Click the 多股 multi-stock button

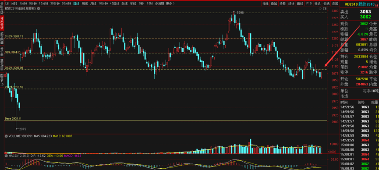pos(283,4)
